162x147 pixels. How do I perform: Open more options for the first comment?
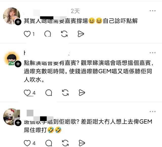[x=153, y=11]
